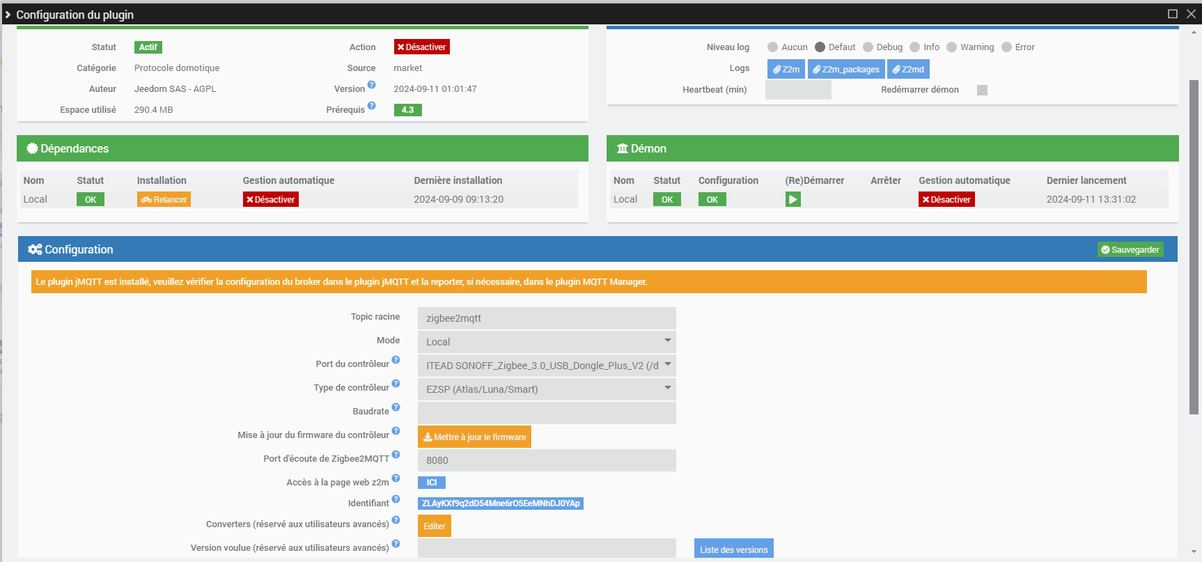Open the Type de contrôleur dropdown
This screenshot has height=562, width=1202.
pos(547,389)
